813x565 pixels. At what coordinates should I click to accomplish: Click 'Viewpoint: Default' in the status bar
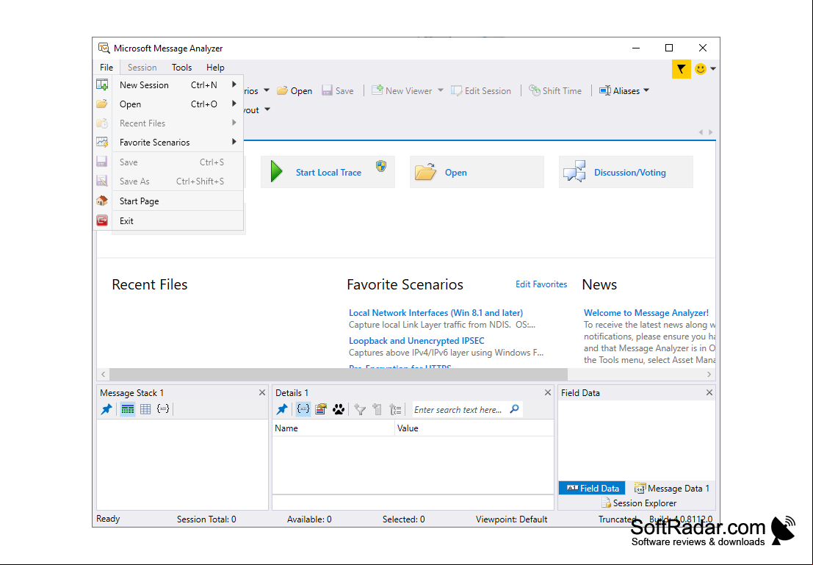(x=511, y=519)
